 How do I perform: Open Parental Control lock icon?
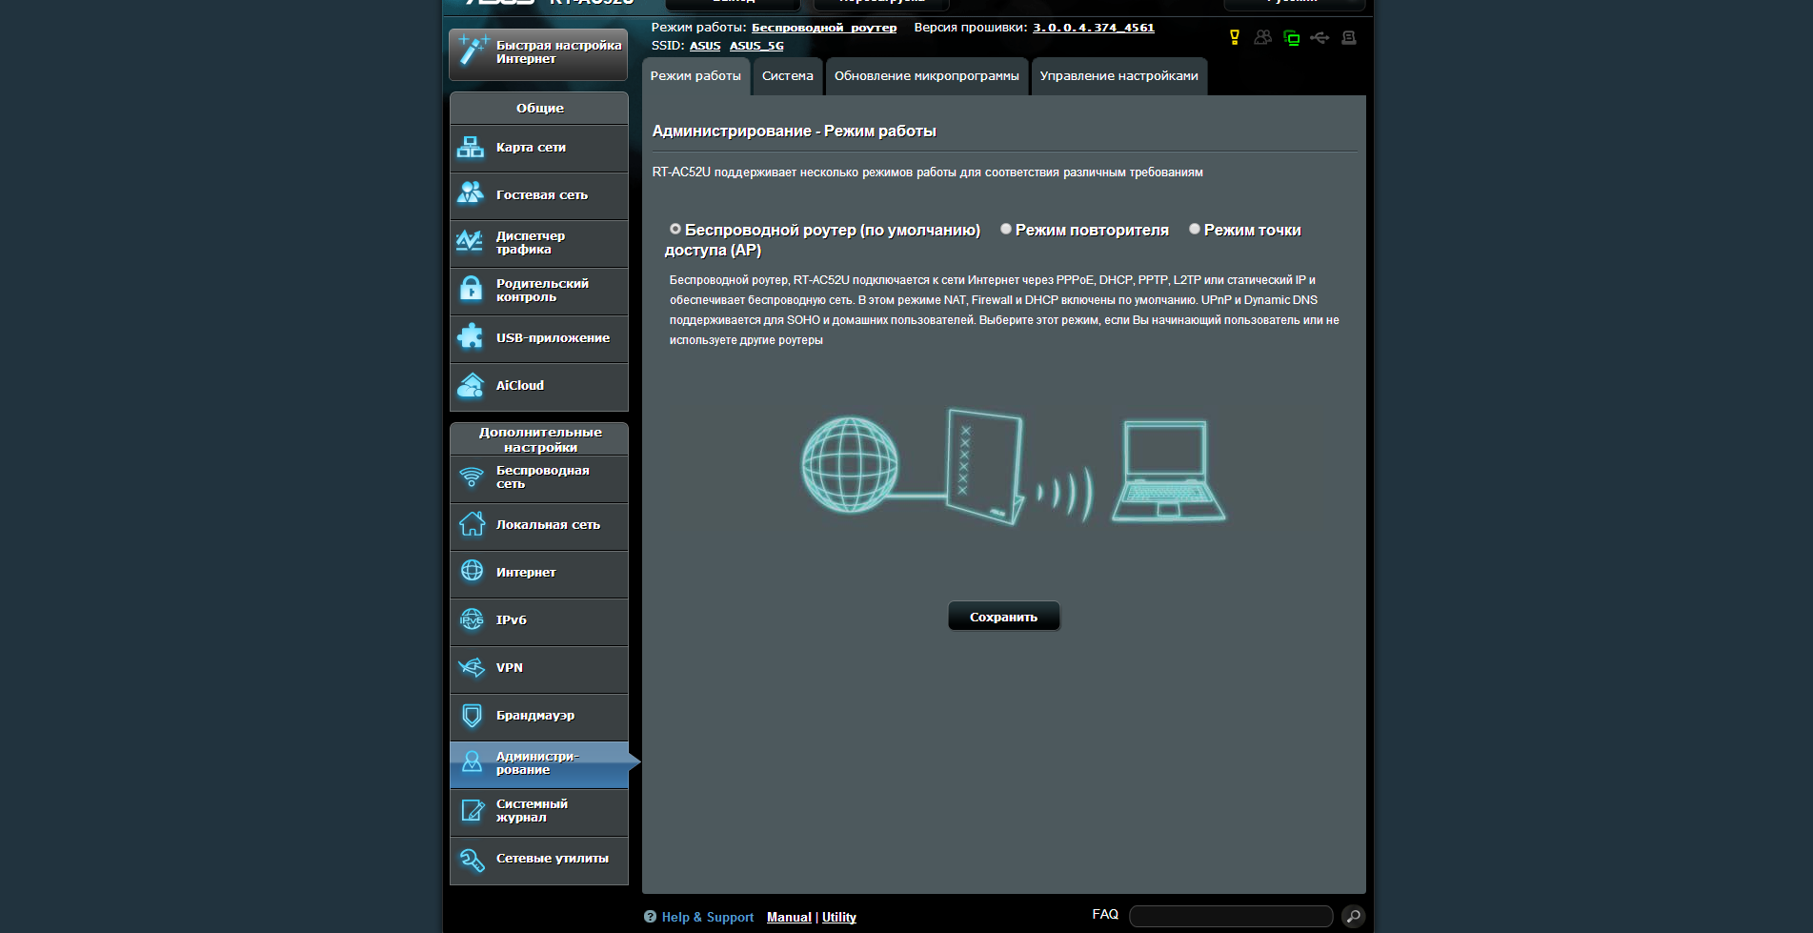471,290
